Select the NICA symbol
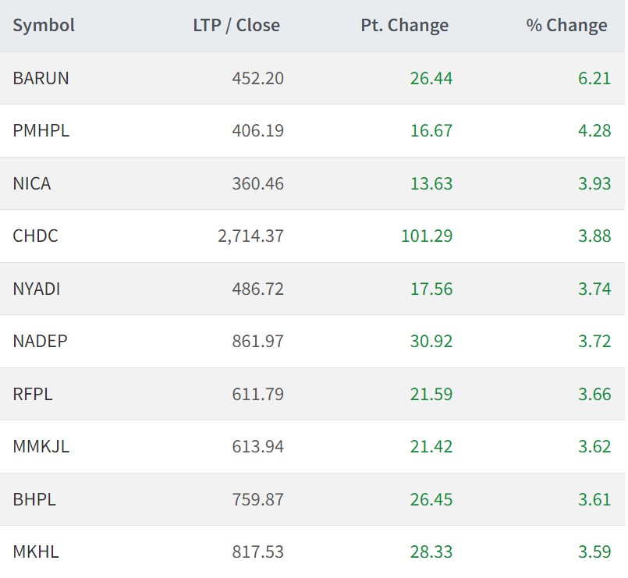The image size is (628, 578). coord(32,183)
